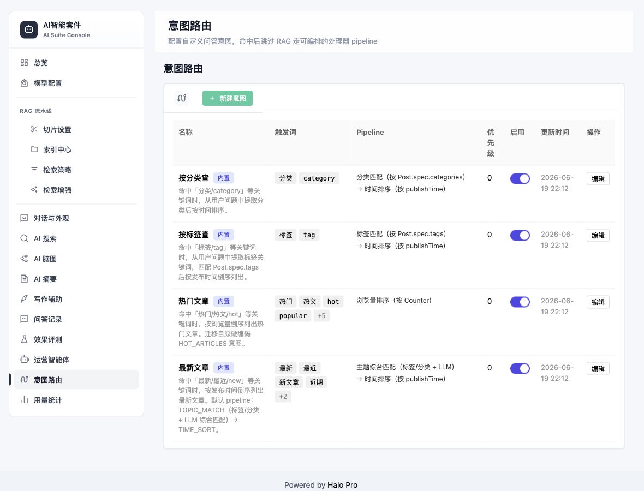Click the 模型配置 icon in the sidebar
The height and width of the screenshot is (491, 644).
point(24,83)
